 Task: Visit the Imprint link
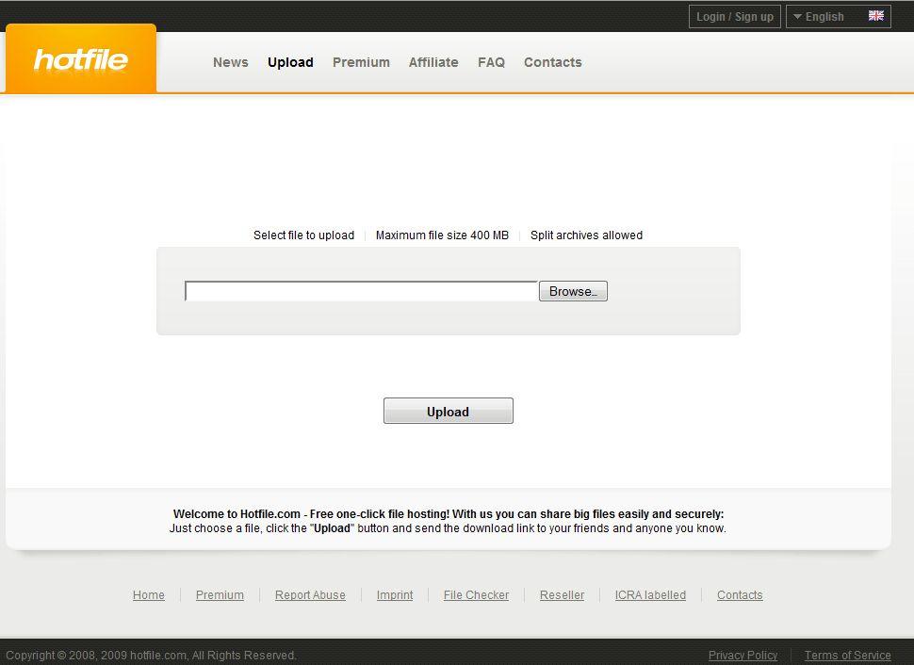[x=395, y=595]
